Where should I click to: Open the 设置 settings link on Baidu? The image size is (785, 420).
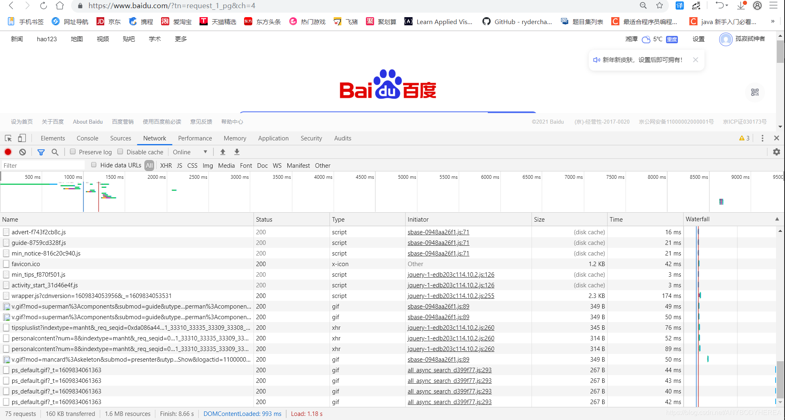click(698, 39)
